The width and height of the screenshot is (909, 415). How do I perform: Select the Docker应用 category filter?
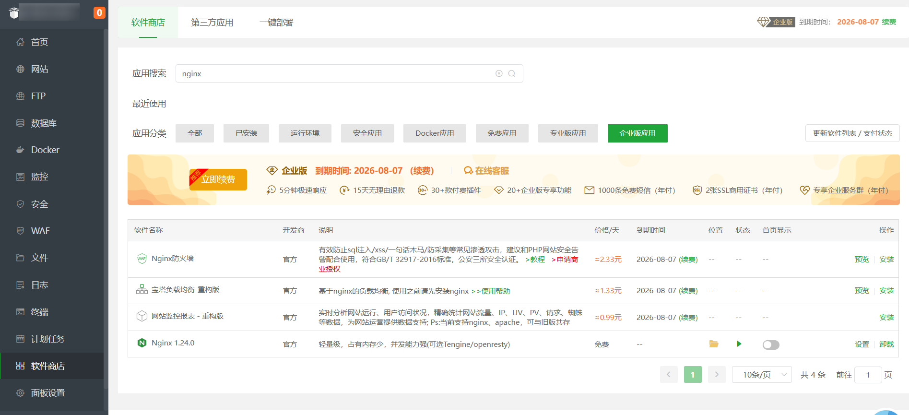click(x=435, y=133)
